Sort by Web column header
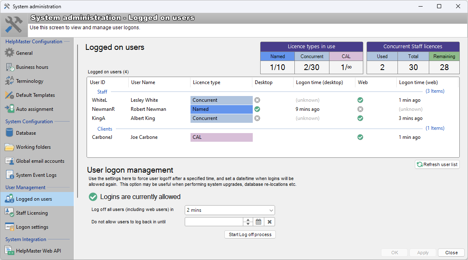 click(x=376, y=82)
